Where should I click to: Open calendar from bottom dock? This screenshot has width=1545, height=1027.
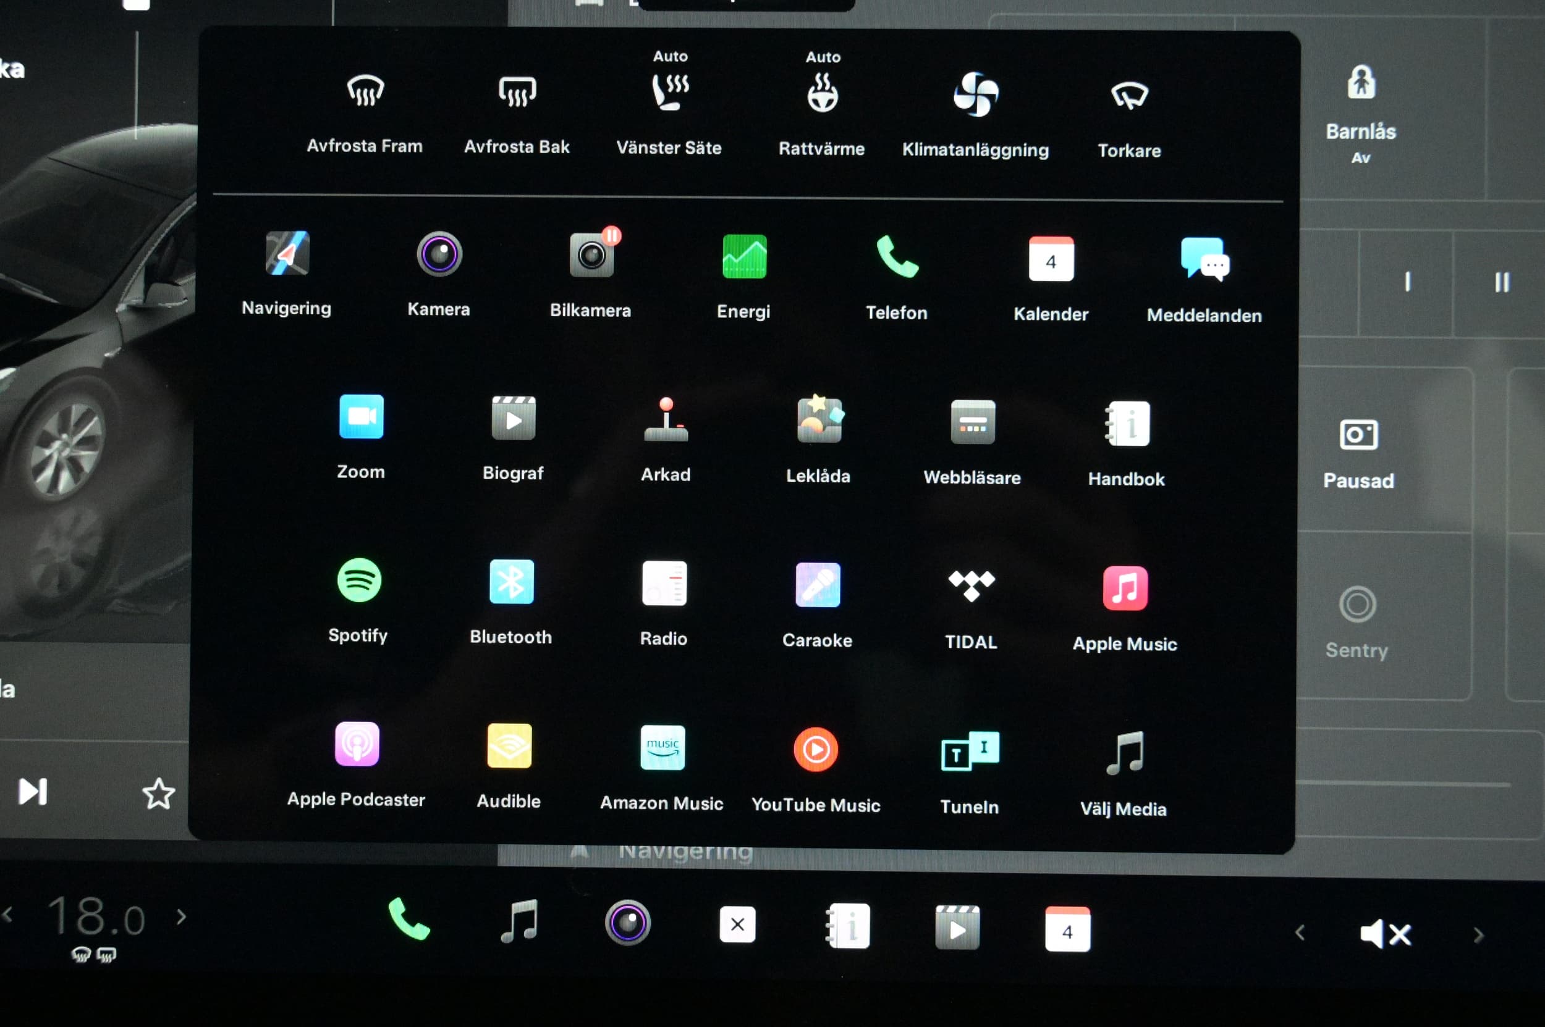coord(1068,929)
